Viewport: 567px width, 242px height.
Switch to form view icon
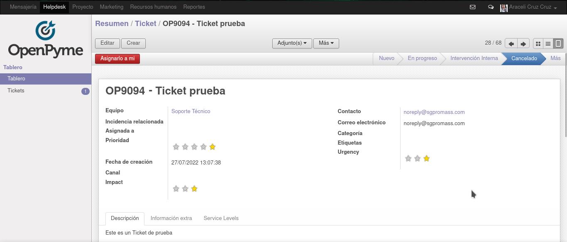558,43
